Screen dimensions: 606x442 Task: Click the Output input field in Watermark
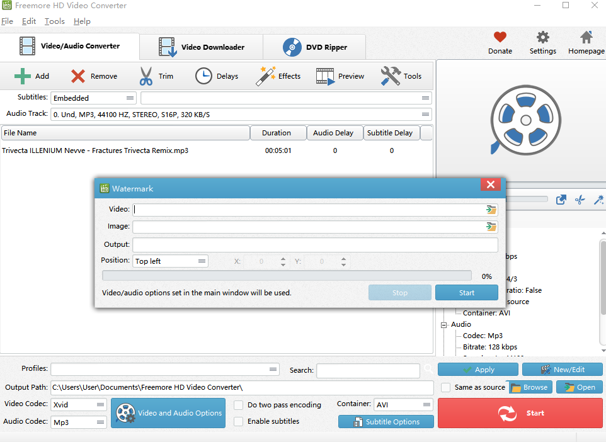[315, 244]
